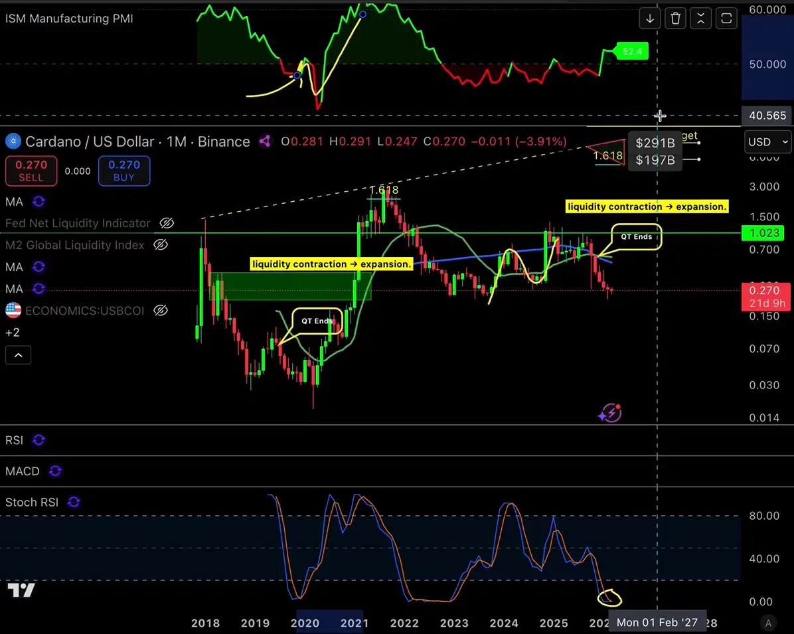Screen dimensions: 794x634
Task: Select the ISM Manufacturing PMI legend entry
Action: (69, 19)
